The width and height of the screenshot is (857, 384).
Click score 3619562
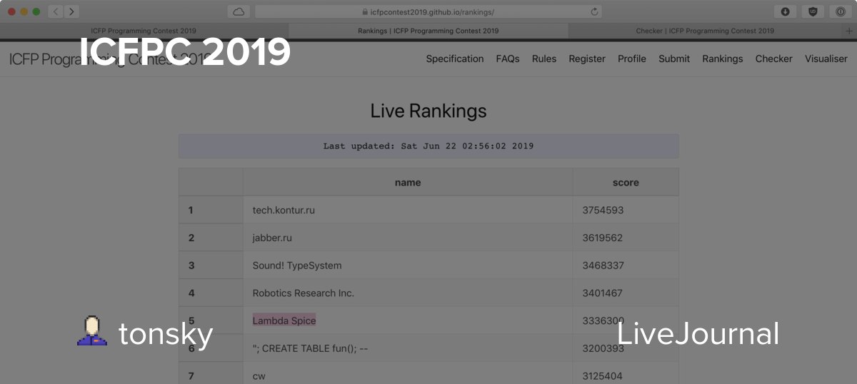pos(603,238)
